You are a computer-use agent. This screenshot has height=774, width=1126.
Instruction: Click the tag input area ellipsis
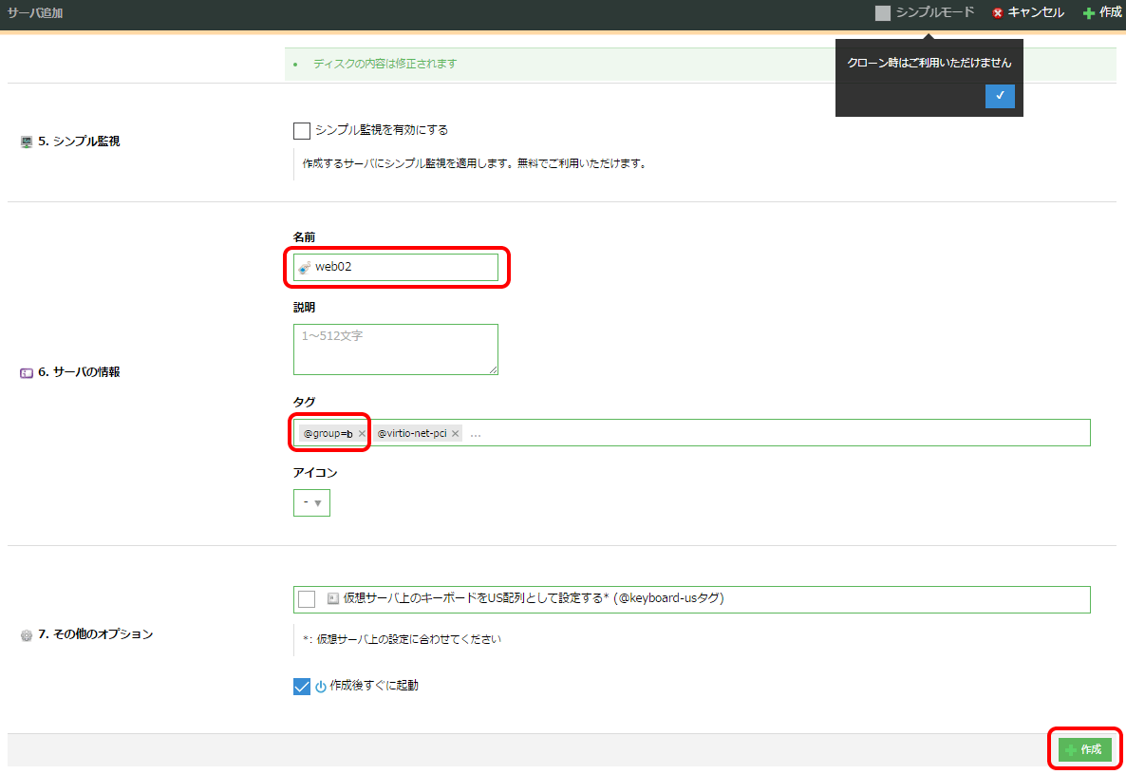click(x=476, y=434)
